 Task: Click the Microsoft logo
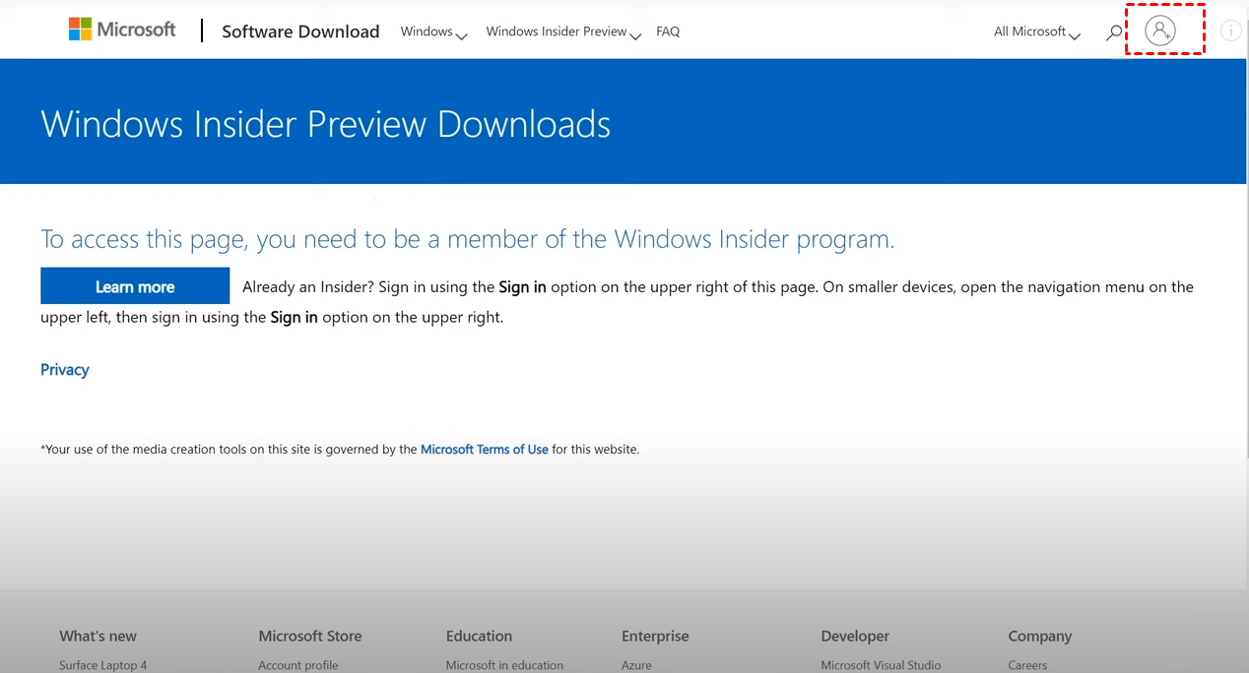[x=122, y=30]
